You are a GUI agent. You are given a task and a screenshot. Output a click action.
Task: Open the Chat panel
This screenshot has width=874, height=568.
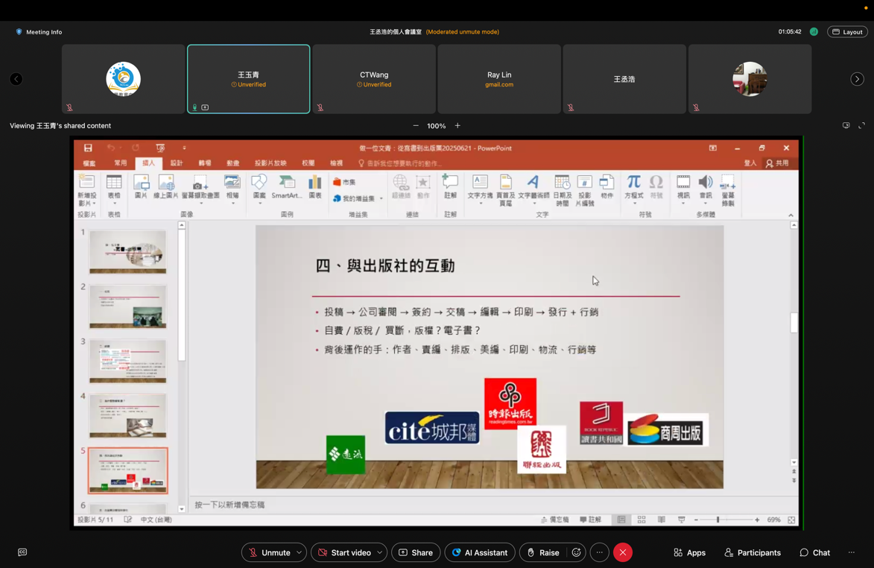point(814,552)
